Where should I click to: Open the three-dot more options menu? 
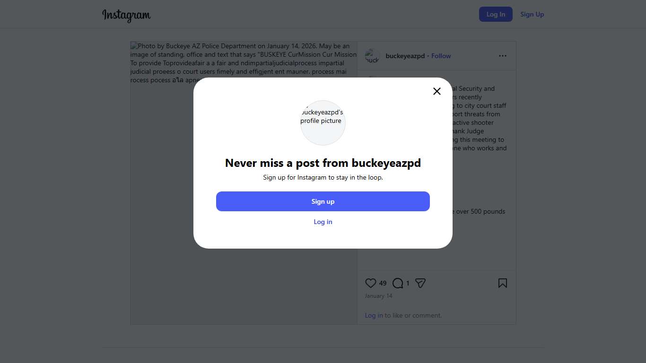pyautogui.click(x=503, y=56)
